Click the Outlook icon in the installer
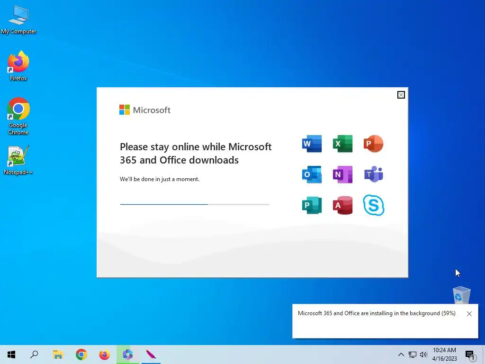Viewport: 485px width, 364px height. click(x=312, y=174)
